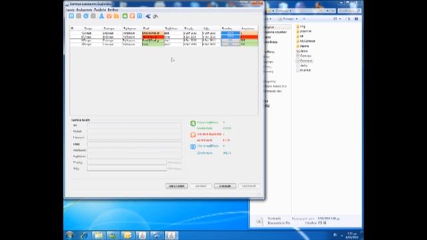The width and height of the screenshot is (427, 240).
Task: Click the file thumbnail in Explorer details pane
Action: point(260,221)
